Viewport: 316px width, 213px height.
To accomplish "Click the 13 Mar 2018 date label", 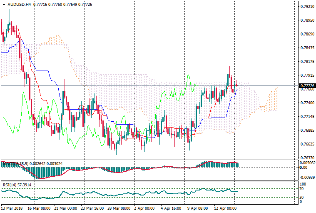I will pos(12,208).
